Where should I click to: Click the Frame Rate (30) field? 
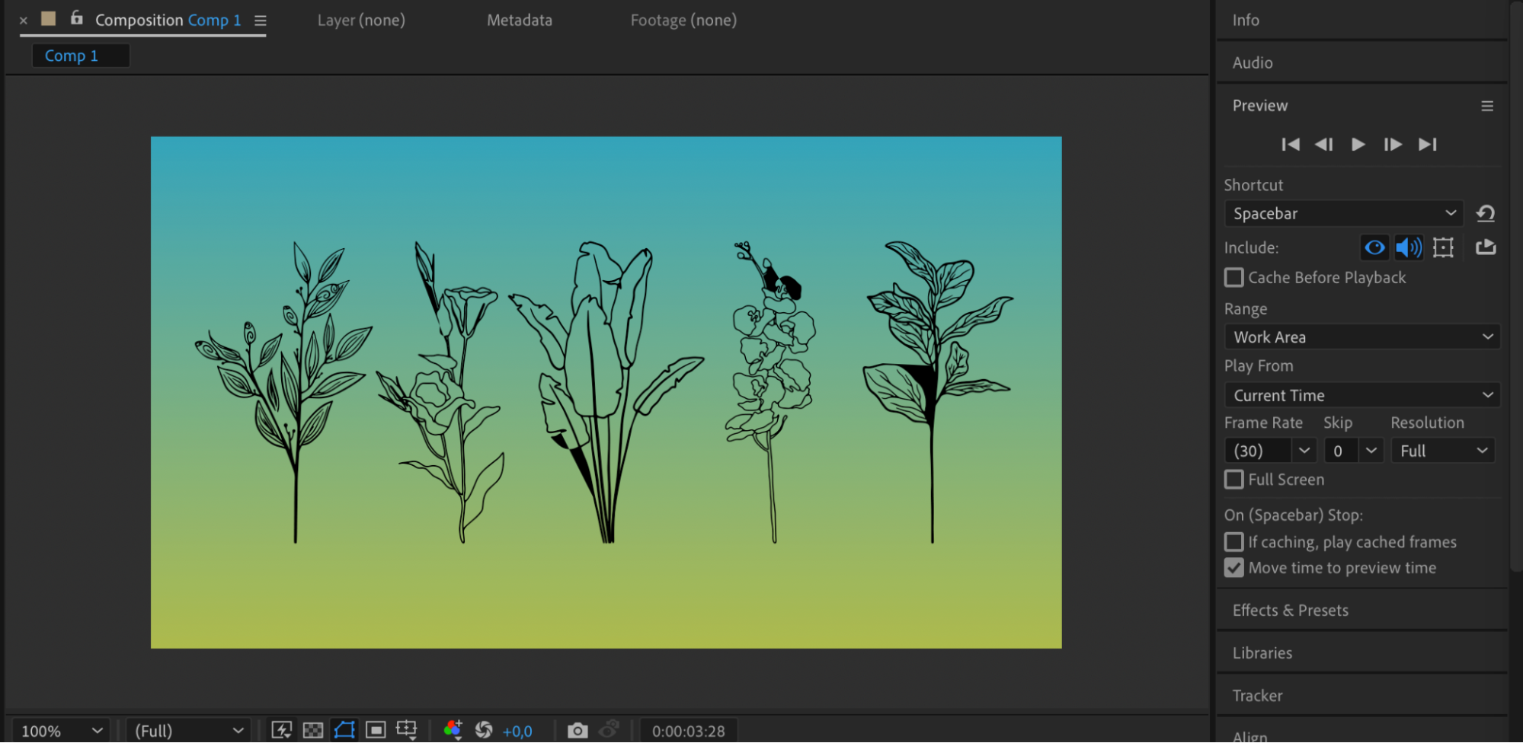click(x=1258, y=451)
